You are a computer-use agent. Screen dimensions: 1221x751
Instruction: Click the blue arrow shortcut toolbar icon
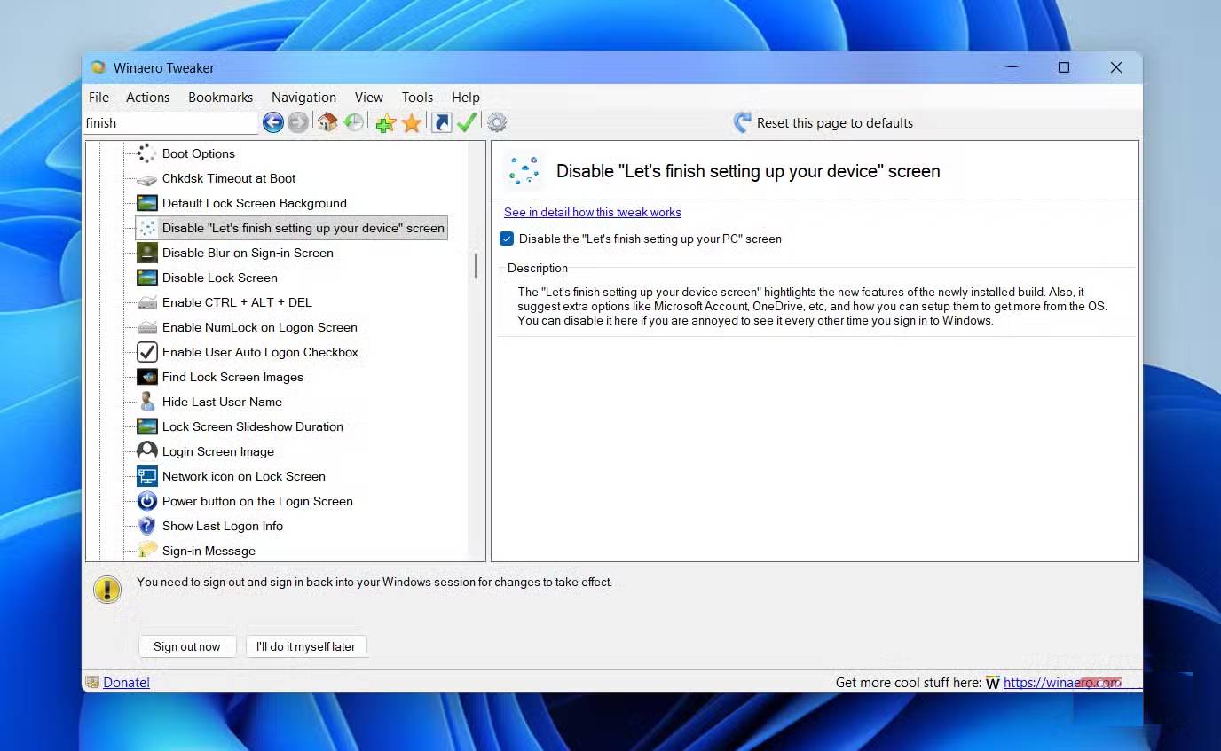(440, 122)
